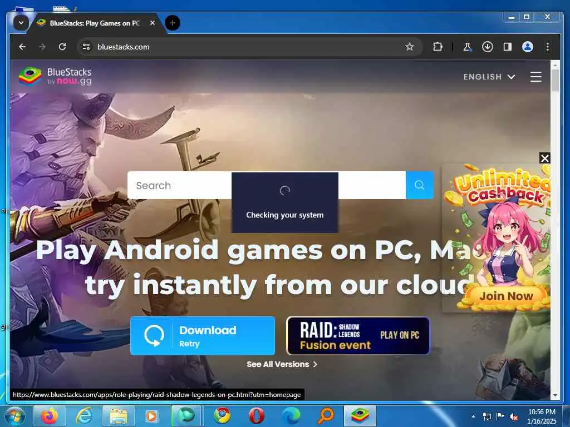Open the Action Center flag icon

point(500,416)
